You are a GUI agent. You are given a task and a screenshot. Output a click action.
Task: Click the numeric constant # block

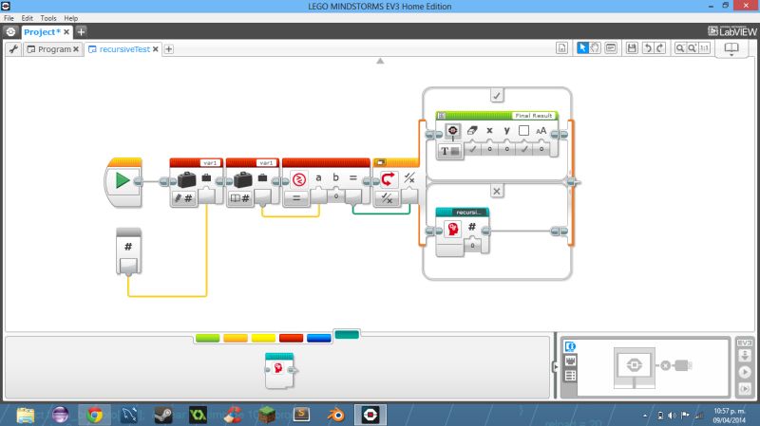pyautogui.click(x=128, y=247)
